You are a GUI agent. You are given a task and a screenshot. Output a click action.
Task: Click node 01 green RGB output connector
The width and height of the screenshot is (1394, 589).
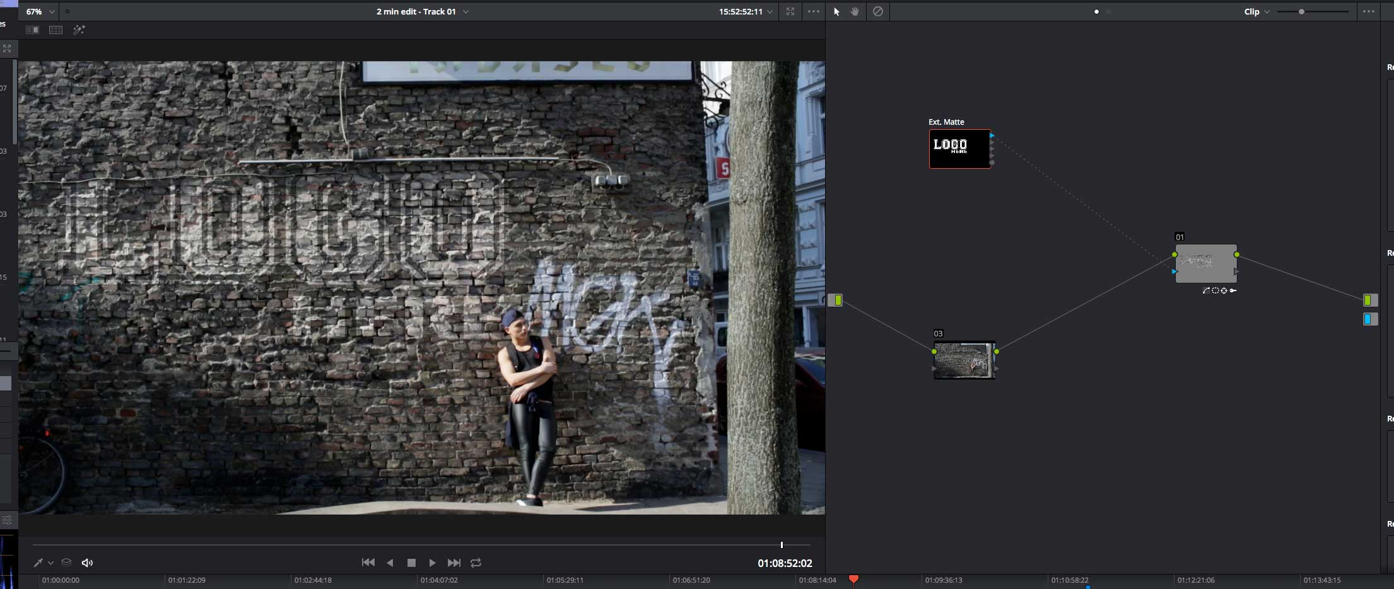tap(1236, 254)
